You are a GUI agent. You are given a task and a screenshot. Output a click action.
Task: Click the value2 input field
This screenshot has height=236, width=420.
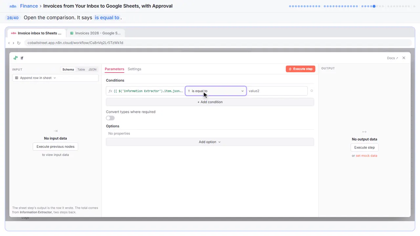[x=277, y=91]
